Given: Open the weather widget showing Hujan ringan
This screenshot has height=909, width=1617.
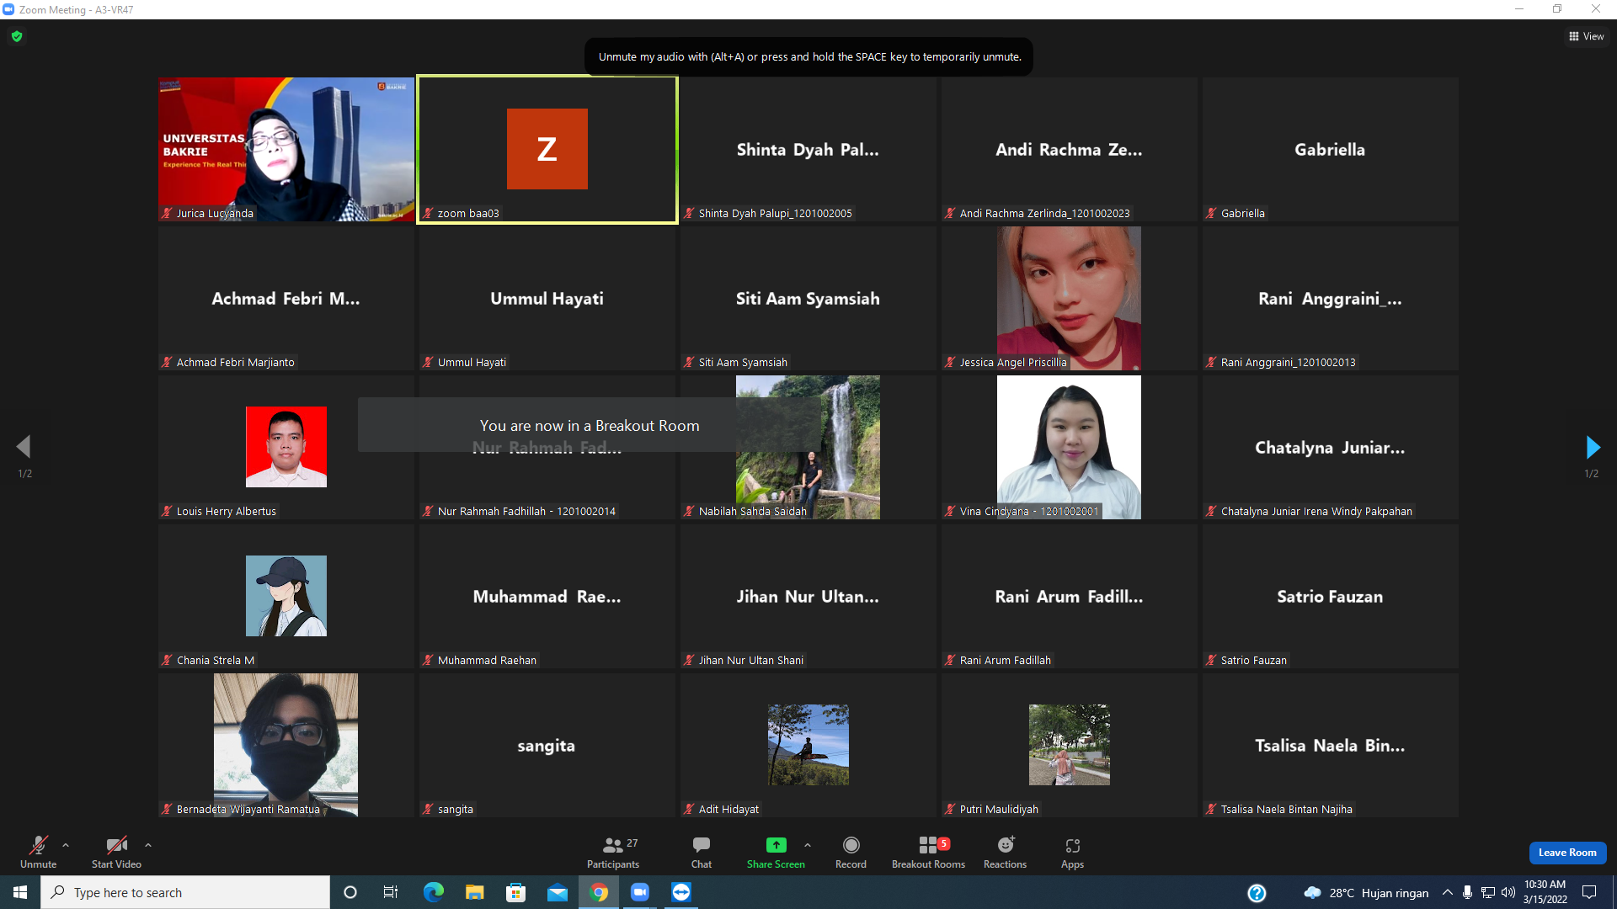Looking at the screenshot, I should [1366, 892].
